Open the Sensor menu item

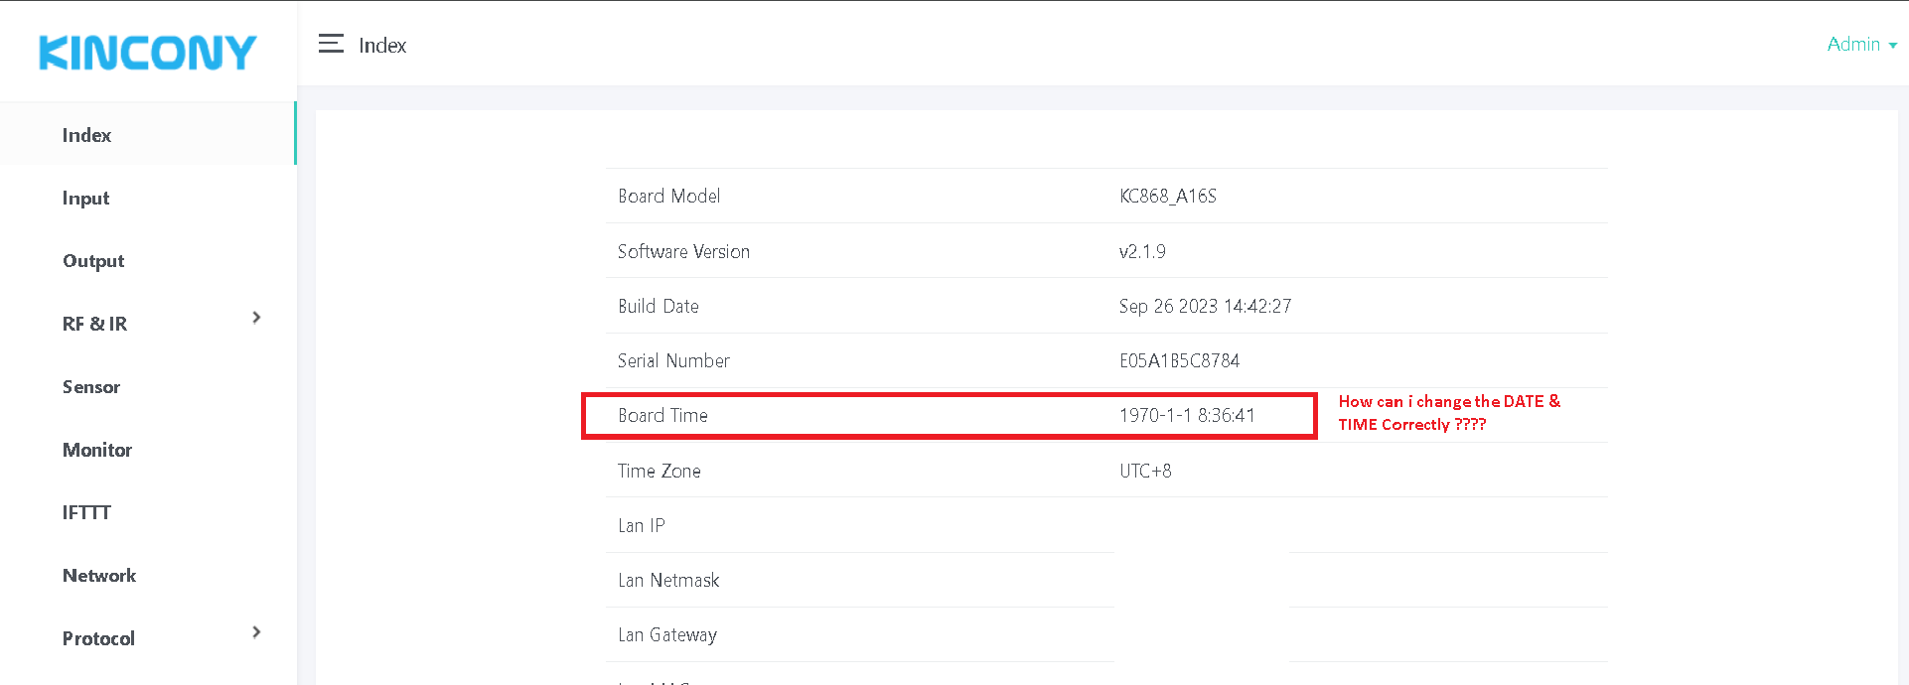91,387
